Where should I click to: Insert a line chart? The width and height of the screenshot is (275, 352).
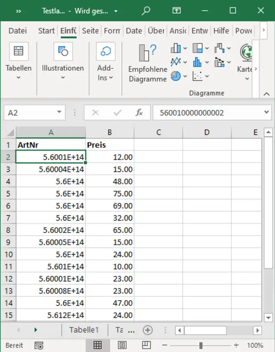(x=176, y=62)
